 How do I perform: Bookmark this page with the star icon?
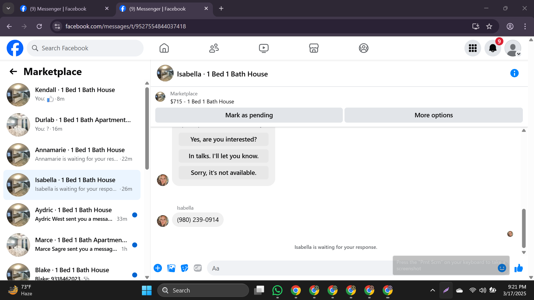[x=489, y=26]
